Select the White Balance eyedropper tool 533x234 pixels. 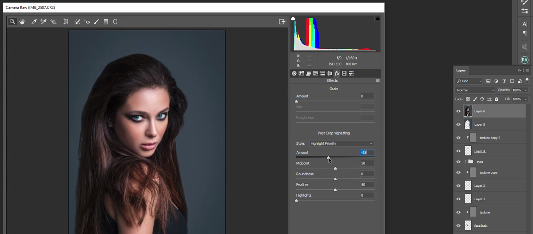coord(34,21)
